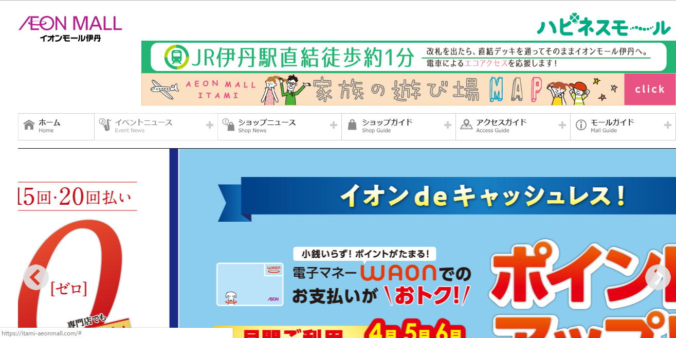The height and width of the screenshot is (338, 676).
Task: Open the ショップガイド menu item
Action: (x=399, y=127)
